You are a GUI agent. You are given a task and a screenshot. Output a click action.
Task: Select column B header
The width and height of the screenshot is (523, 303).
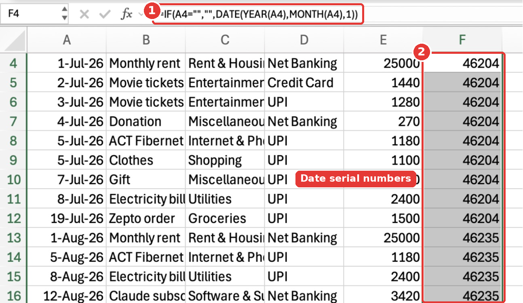point(146,40)
